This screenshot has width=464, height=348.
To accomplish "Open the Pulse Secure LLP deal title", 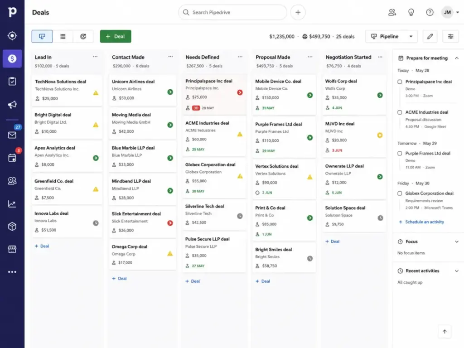I will (x=208, y=239).
